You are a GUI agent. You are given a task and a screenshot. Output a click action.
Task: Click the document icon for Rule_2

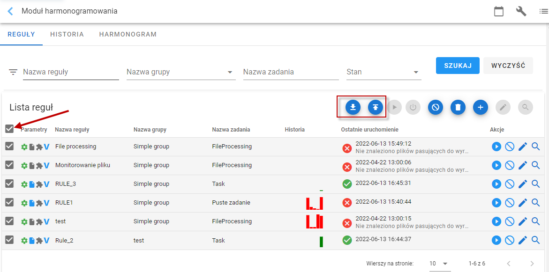click(31, 241)
